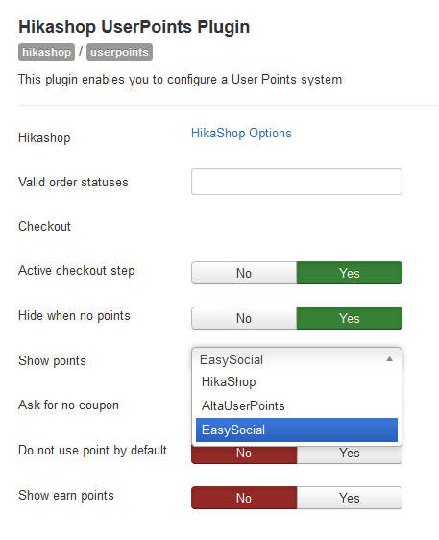
Task: Set Hide when no points to No
Action: (244, 318)
